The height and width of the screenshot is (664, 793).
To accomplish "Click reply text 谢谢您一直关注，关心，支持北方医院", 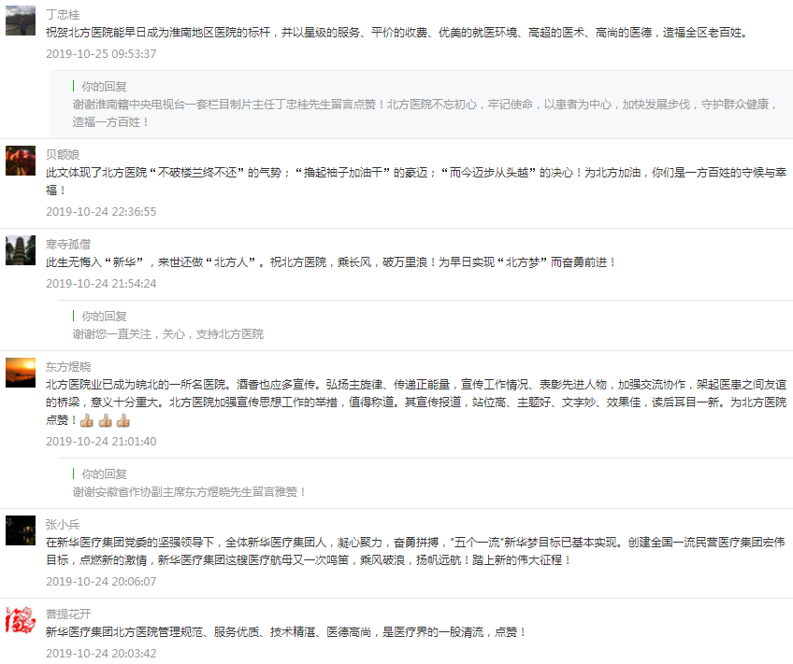I will 168,333.
